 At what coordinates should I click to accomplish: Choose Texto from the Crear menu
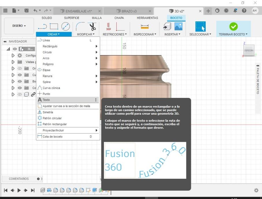pos(68,100)
